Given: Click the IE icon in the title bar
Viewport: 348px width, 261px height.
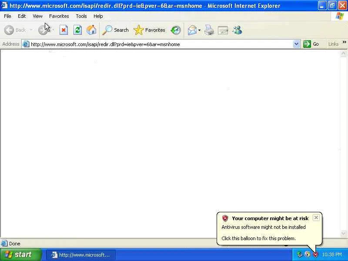Looking at the screenshot, I should pyautogui.click(x=4, y=5).
